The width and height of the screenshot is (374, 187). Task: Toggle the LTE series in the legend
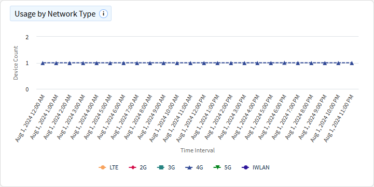tap(108, 167)
